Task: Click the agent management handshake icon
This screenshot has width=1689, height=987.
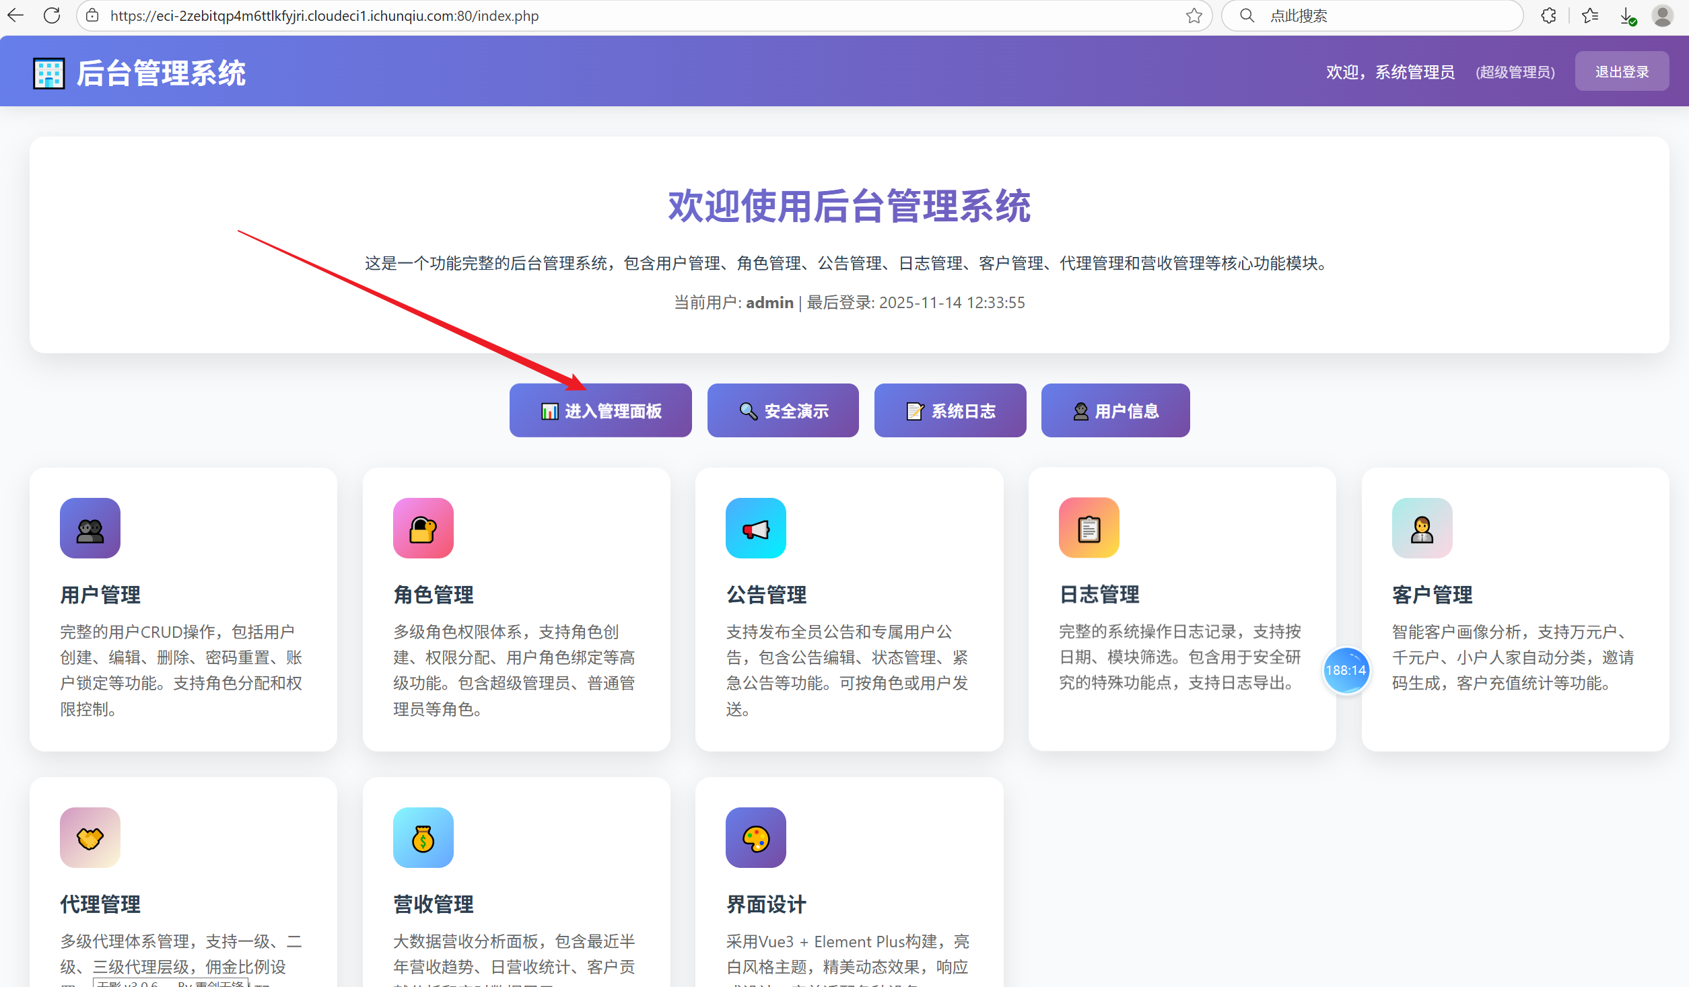Action: pos(90,838)
